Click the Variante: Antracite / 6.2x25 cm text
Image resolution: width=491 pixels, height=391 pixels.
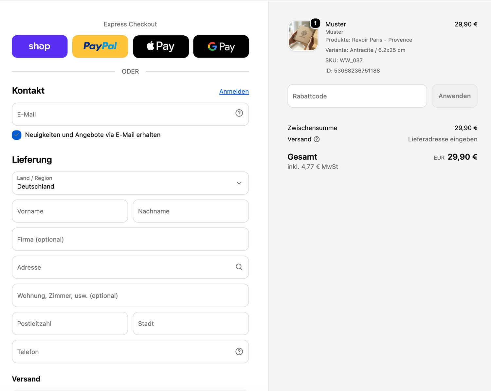pos(365,50)
